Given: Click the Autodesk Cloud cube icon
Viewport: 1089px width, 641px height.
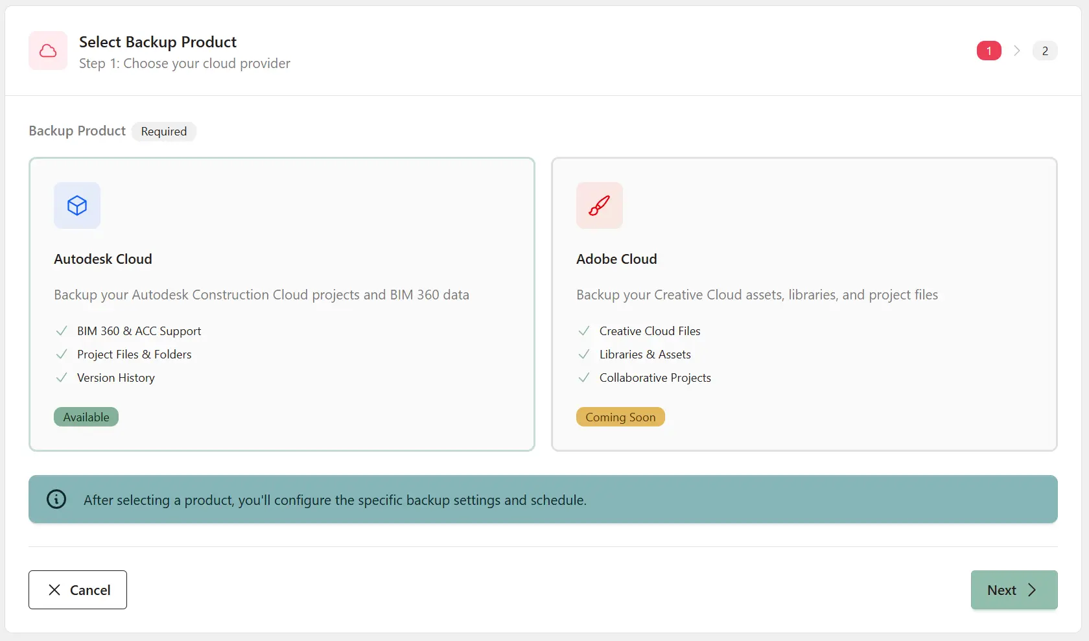Looking at the screenshot, I should pyautogui.click(x=77, y=205).
